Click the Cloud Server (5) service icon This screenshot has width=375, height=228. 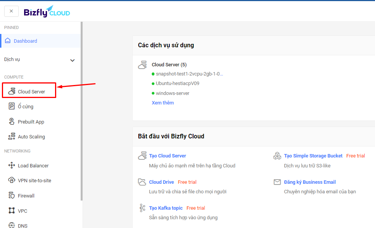pyautogui.click(x=142, y=65)
